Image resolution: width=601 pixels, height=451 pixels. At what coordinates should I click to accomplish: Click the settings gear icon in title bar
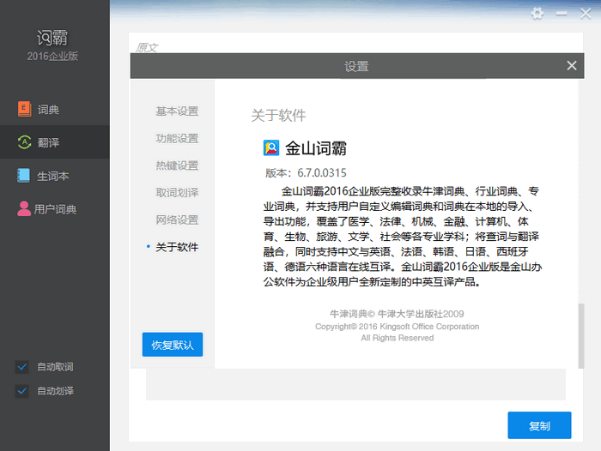537,14
